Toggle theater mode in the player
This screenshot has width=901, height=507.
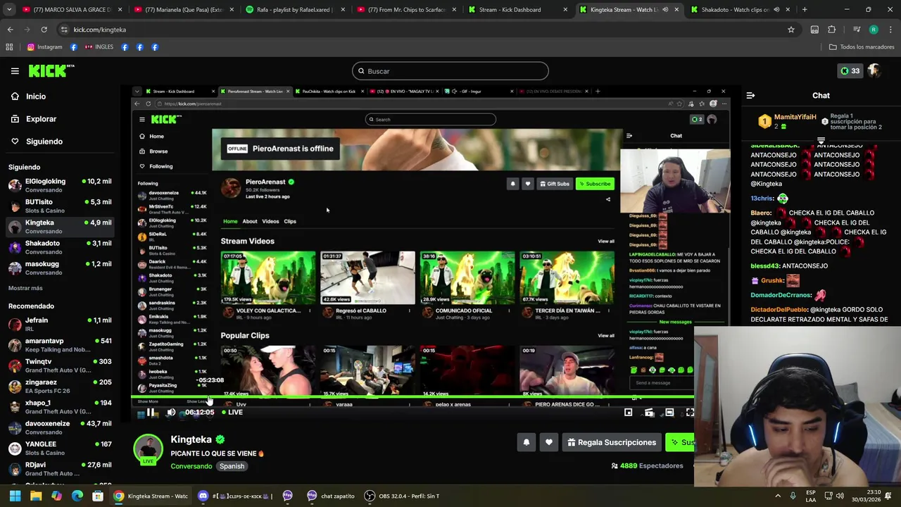click(x=669, y=413)
